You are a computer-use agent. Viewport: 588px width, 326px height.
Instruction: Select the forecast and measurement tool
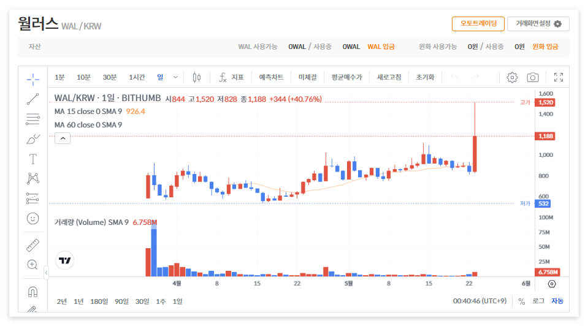click(x=33, y=198)
